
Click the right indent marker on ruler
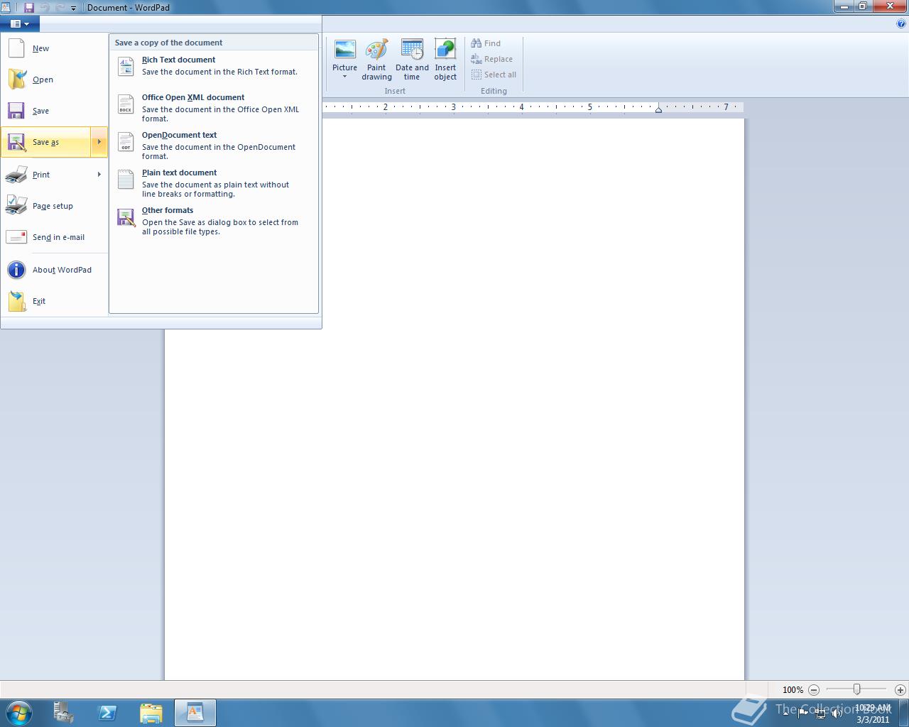tap(658, 109)
